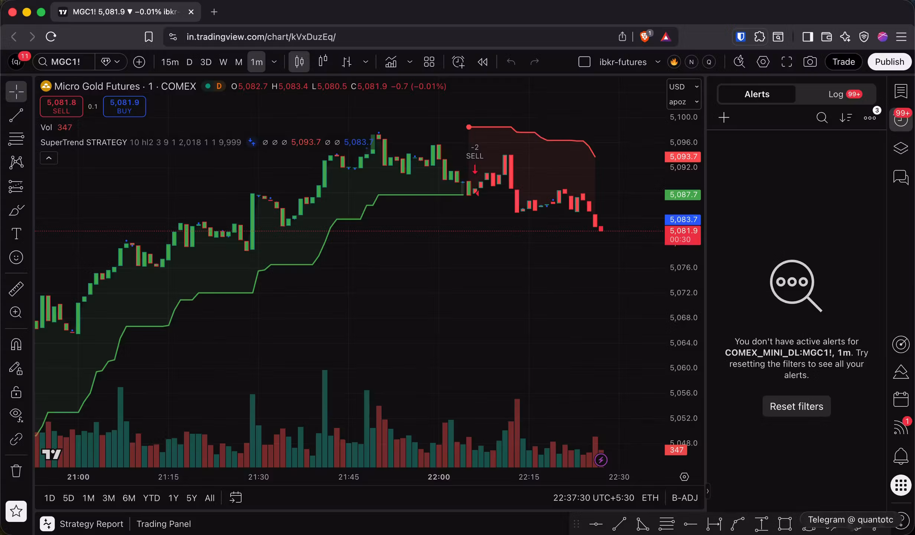Click the Publish button
The image size is (915, 535).
point(889,62)
